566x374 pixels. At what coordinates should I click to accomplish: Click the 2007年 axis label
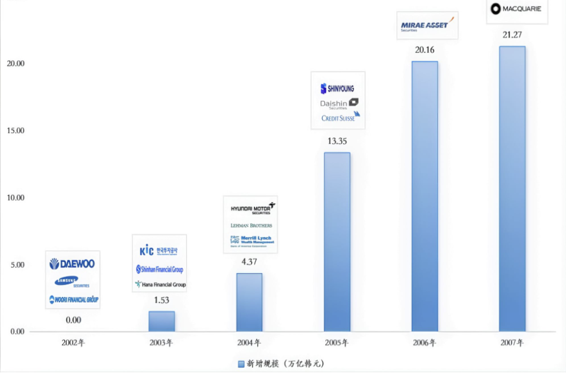(x=512, y=342)
